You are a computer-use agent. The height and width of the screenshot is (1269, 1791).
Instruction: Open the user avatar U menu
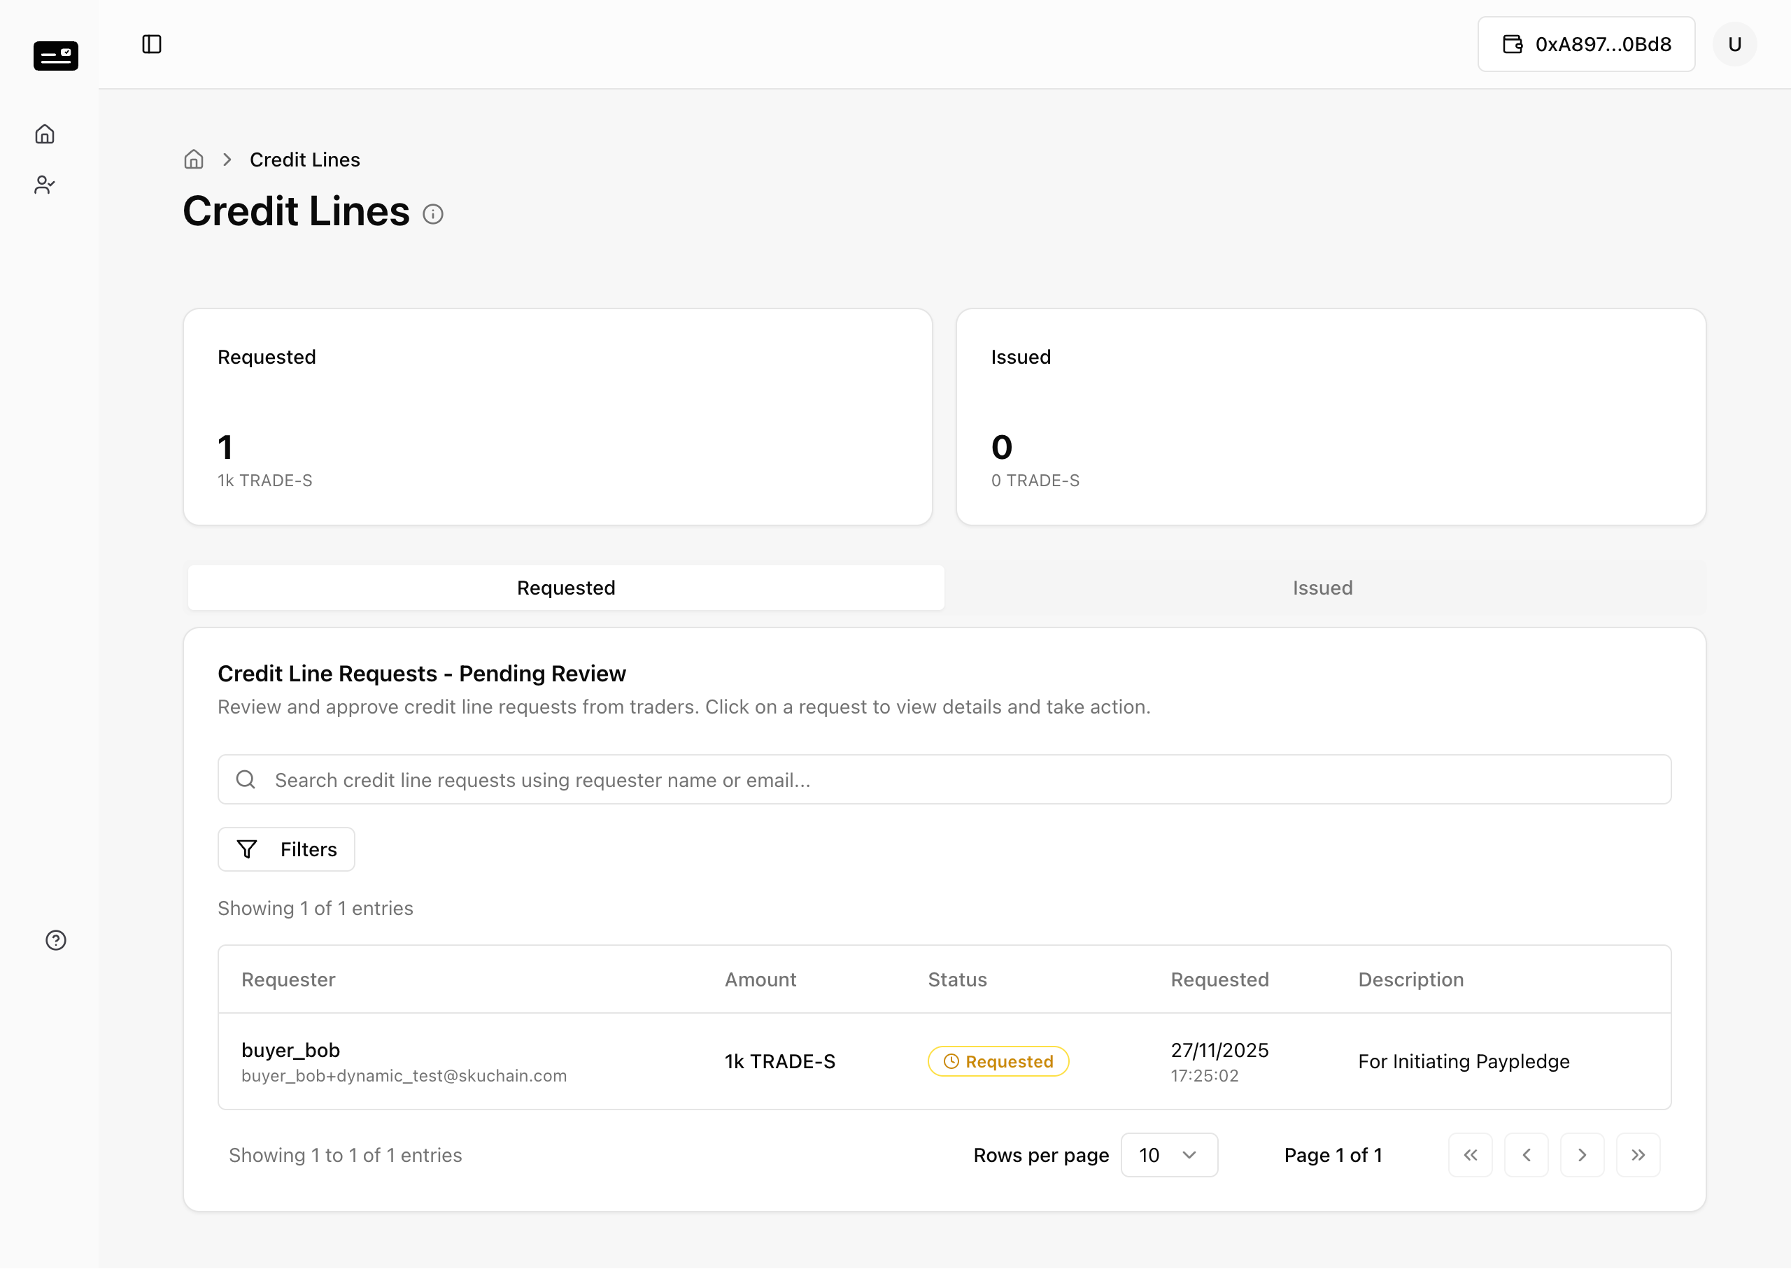(x=1735, y=44)
